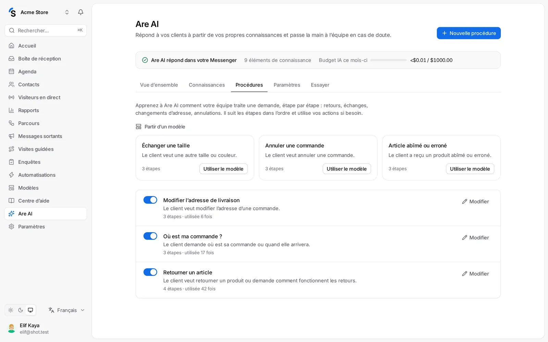Select system theme mode

[30, 310]
